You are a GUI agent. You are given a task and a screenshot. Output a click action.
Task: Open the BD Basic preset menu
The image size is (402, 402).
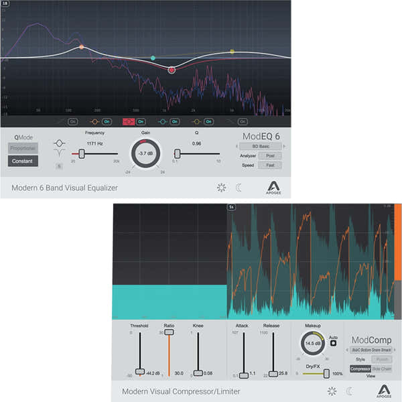point(261,146)
